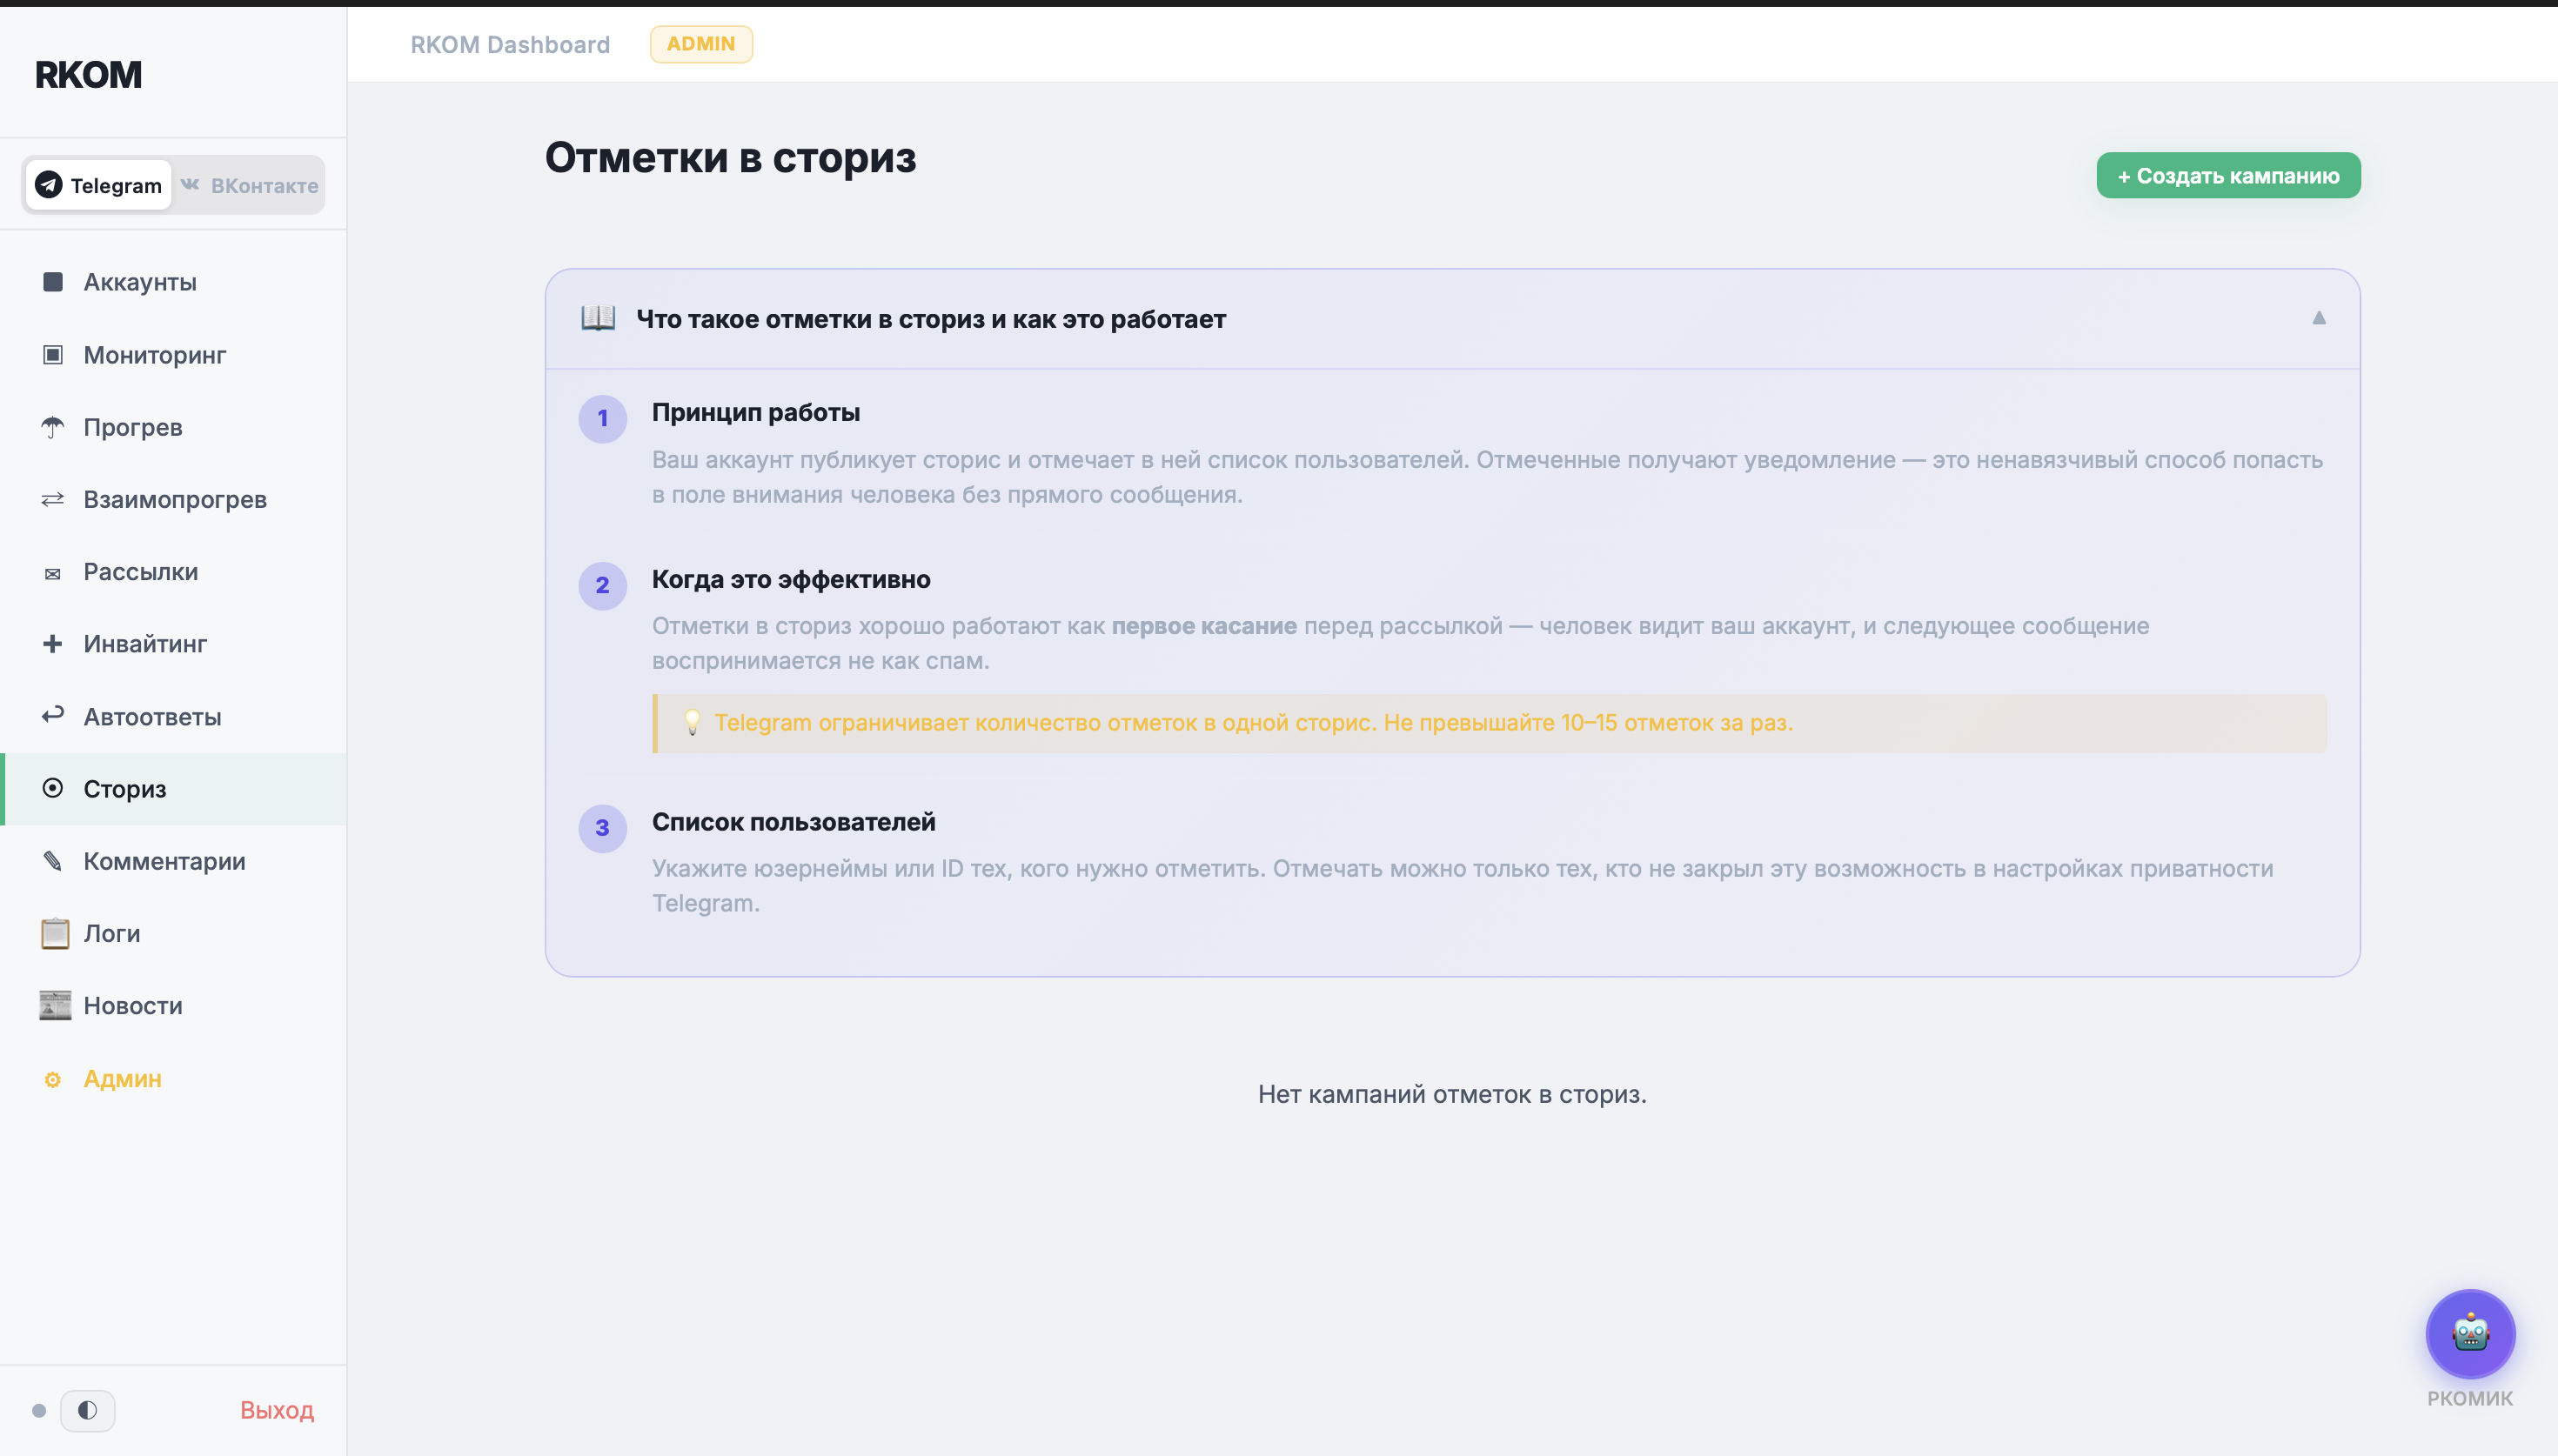
Task: Click the Создать кампанию button
Action: (2228, 175)
